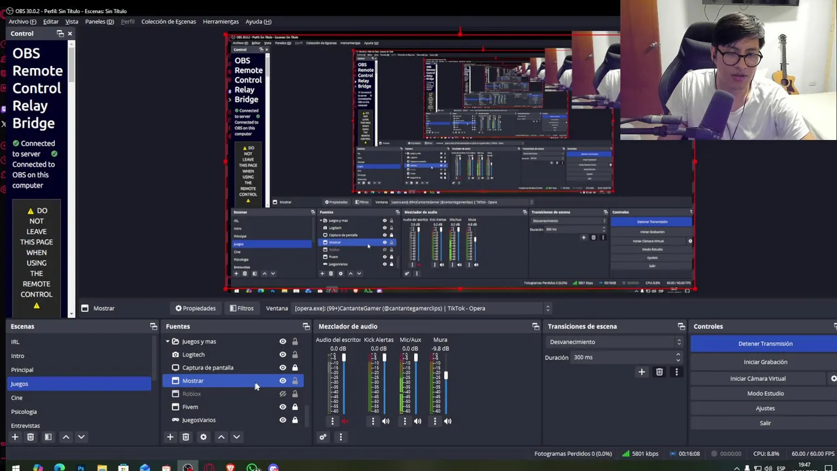
Task: Unmute Audio del escritorio speaker
Action: pos(345,421)
